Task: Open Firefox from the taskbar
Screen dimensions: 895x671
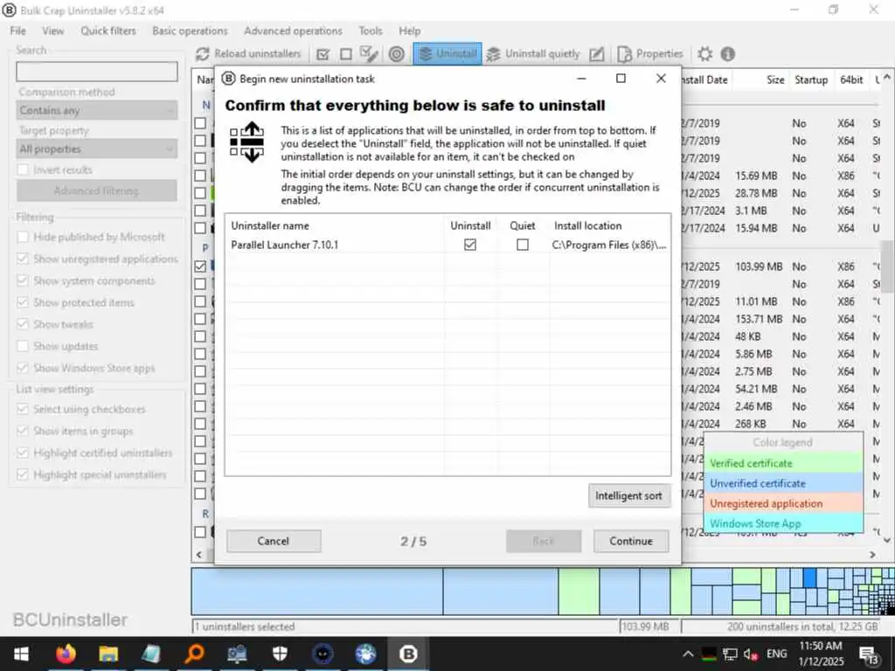Action: [66, 654]
